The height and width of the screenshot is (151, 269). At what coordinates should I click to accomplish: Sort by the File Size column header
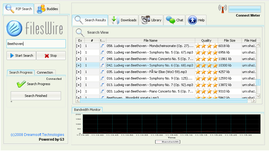[x=230, y=40]
